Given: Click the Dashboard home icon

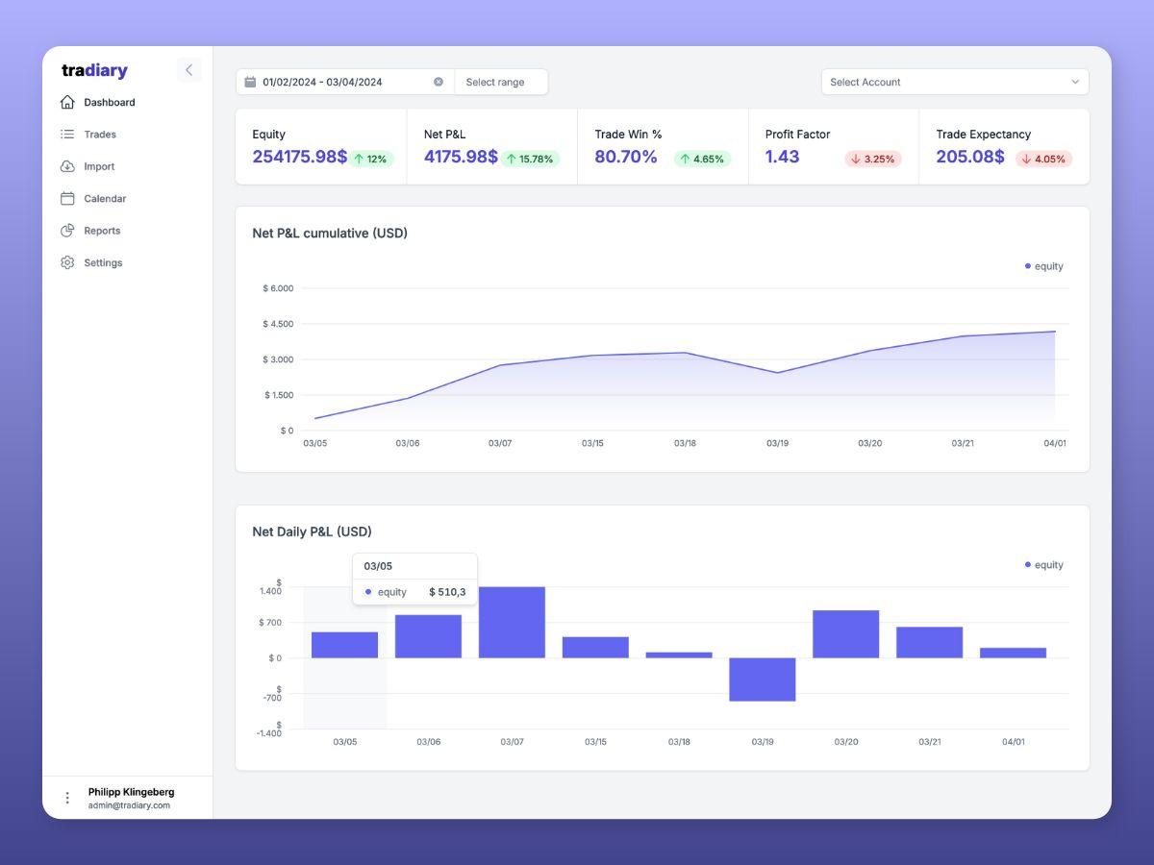Looking at the screenshot, I should click(x=67, y=102).
